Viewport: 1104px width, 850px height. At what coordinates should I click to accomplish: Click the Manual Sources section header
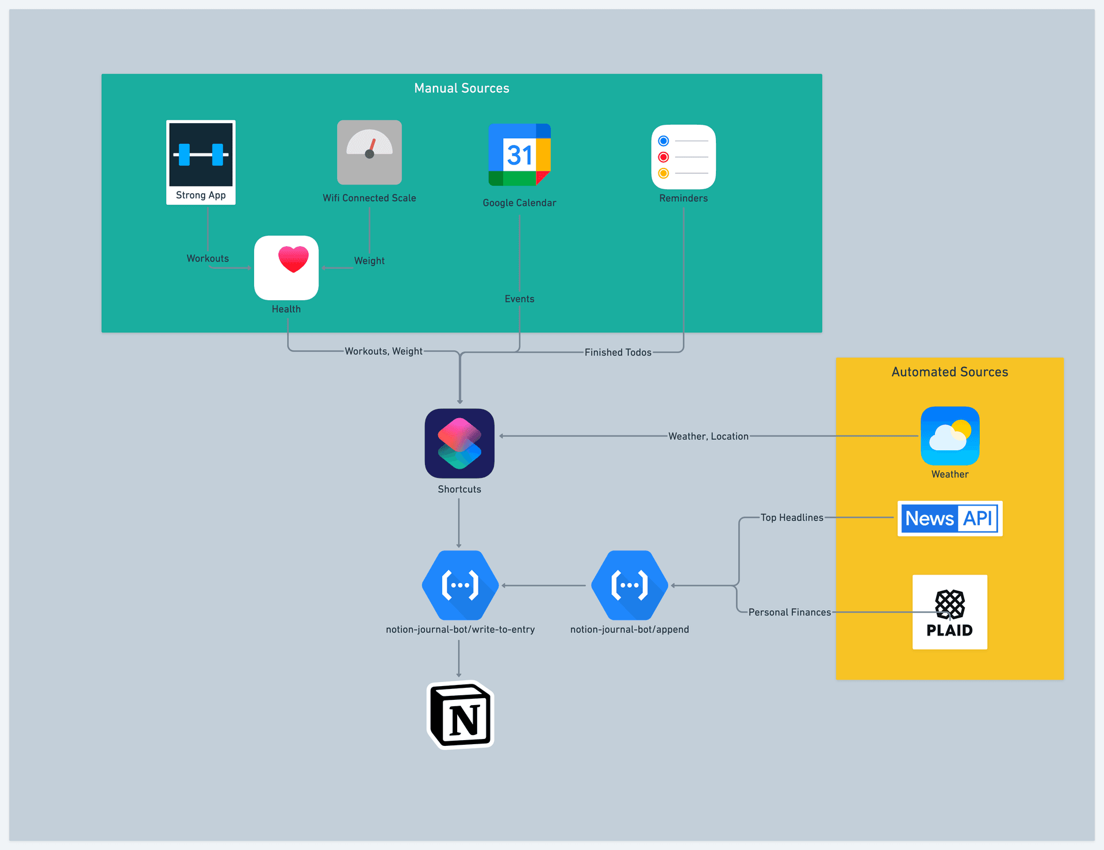pos(461,88)
